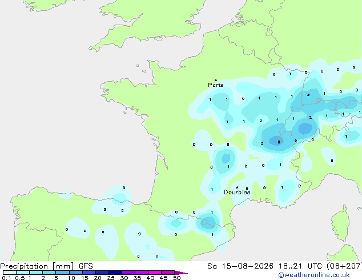Pick the 20–25 mm legend swatch
The image size is (362, 280).
click(x=102, y=273)
